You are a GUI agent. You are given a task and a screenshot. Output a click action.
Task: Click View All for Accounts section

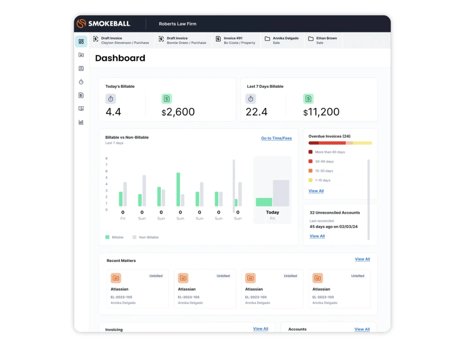tap(362, 329)
